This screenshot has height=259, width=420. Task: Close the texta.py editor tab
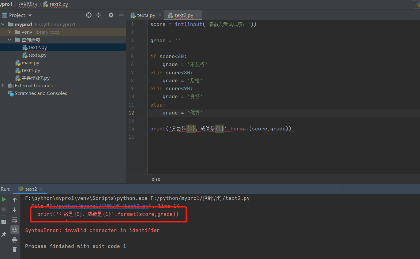pyautogui.click(x=160, y=15)
